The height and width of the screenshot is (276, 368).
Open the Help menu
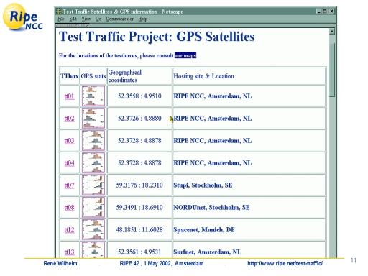click(143, 19)
